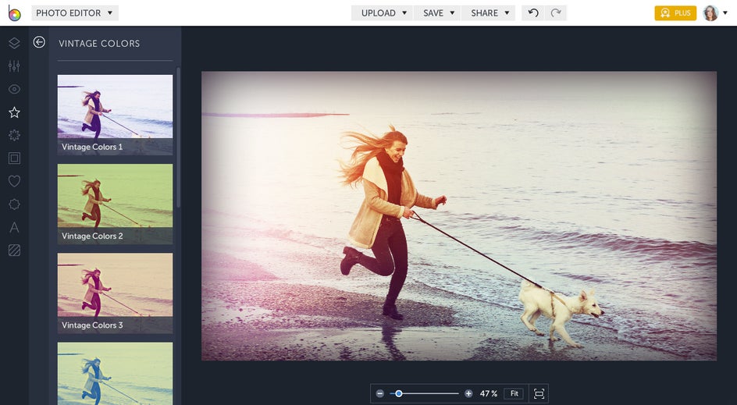Screen dimensions: 737x405
Task: Click the beach photo on canvas
Action: point(459,215)
